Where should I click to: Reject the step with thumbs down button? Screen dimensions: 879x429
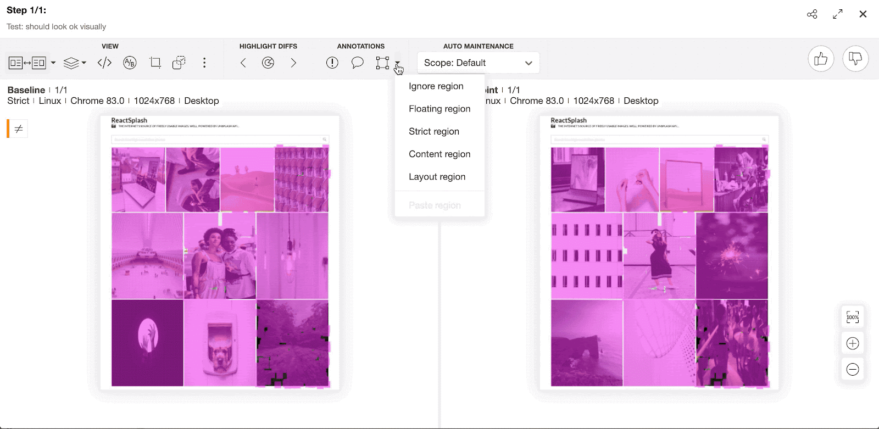855,59
